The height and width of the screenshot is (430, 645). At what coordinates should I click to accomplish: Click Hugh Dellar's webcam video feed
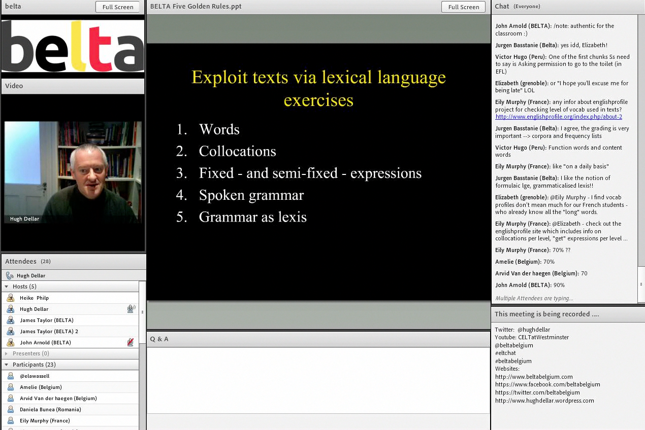(73, 172)
